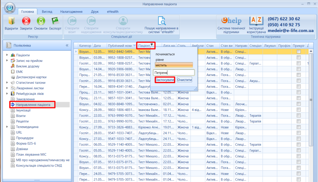This screenshot has height=182, width=318.
Task: Open Диспансерні картки tree item
Action: click(x=31, y=77)
